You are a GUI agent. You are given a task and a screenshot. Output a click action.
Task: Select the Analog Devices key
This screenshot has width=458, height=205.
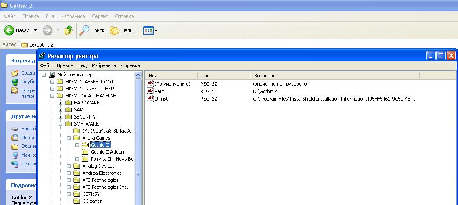point(99,166)
